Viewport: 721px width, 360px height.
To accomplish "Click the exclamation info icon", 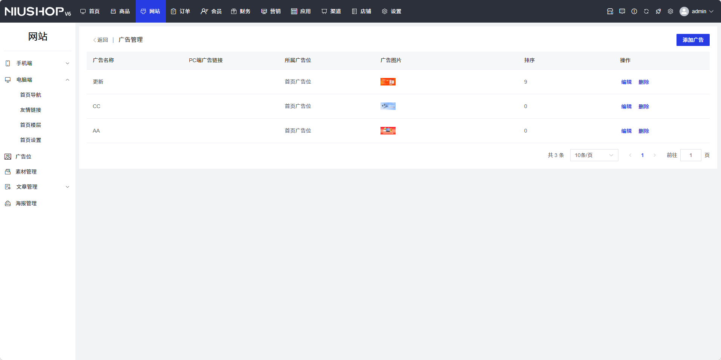I will click(x=634, y=11).
